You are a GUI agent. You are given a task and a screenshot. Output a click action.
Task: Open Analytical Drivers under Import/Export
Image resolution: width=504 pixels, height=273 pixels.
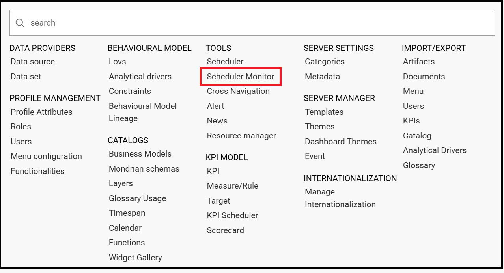tap(435, 150)
